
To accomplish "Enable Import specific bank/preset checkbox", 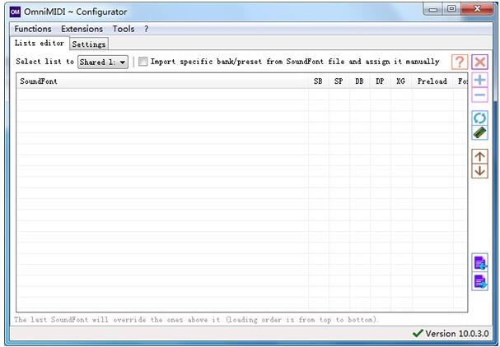I will coord(143,62).
